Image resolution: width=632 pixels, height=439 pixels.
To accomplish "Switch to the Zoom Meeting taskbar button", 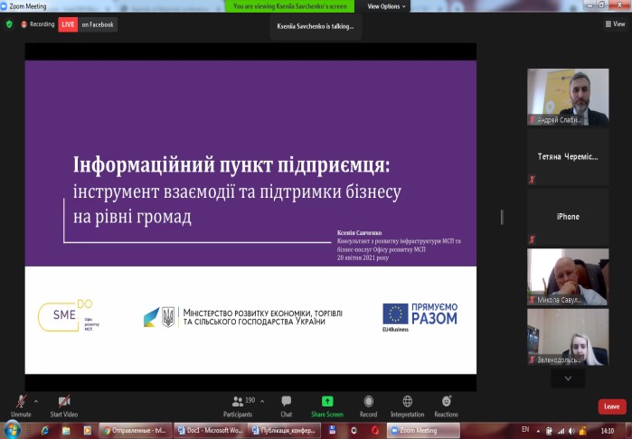I will point(423,431).
